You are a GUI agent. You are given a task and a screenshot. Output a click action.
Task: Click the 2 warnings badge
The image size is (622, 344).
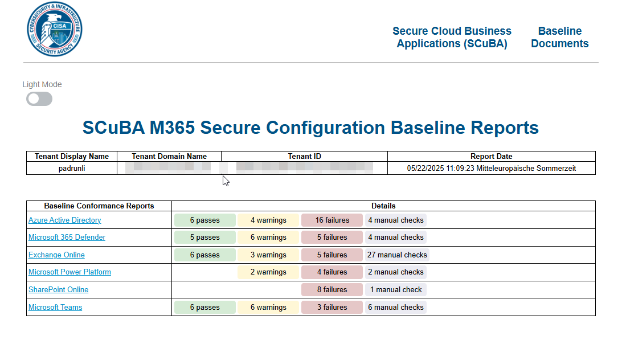tap(268, 272)
